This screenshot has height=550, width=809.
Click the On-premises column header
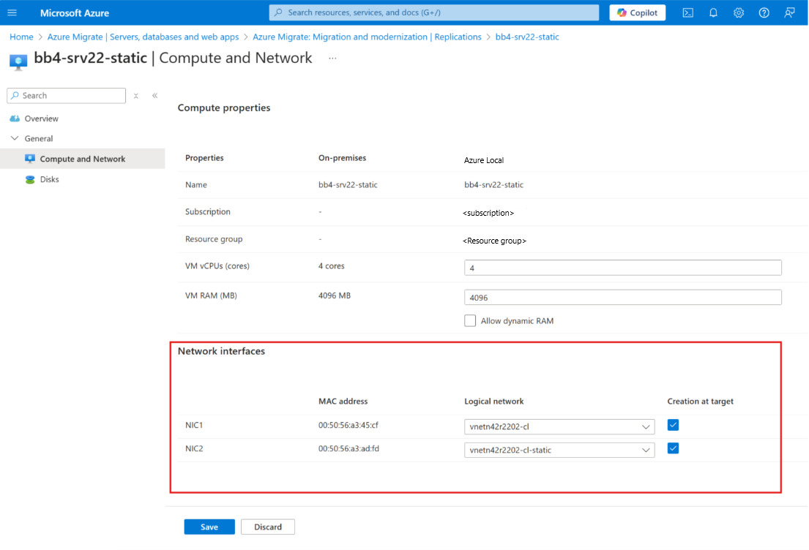point(342,158)
